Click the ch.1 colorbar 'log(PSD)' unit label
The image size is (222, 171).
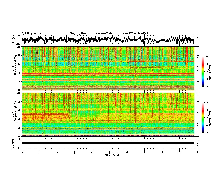coord(210,73)
